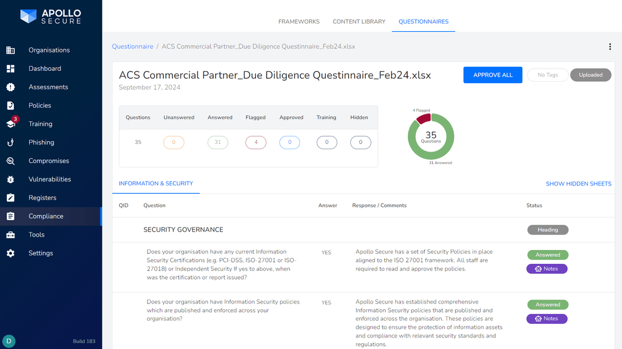Click the QID column header

pos(123,206)
